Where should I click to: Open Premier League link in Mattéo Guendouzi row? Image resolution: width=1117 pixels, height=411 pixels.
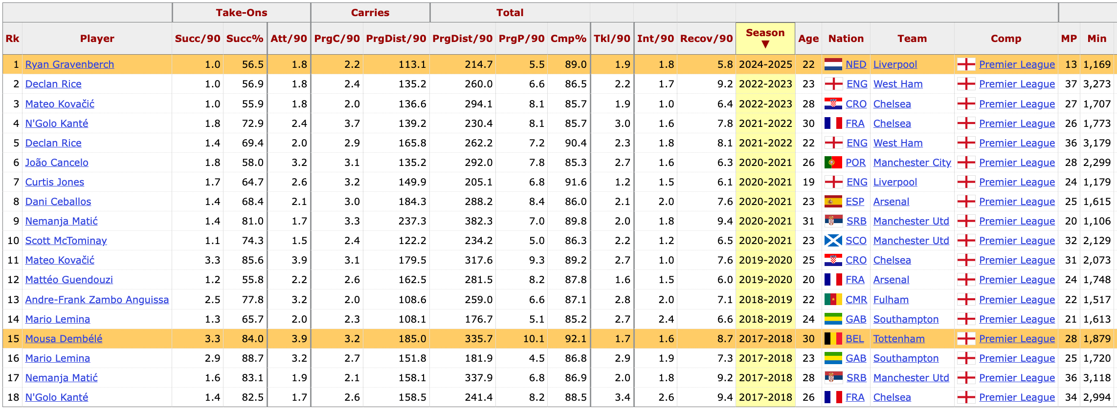1017,280
